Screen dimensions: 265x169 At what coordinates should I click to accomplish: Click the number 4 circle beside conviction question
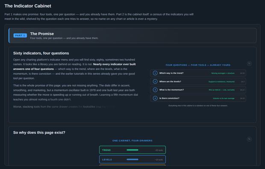coord(155,98)
